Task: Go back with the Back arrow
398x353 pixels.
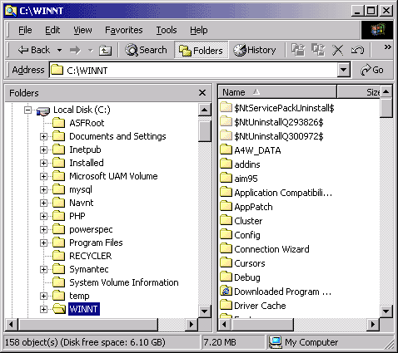Action: point(34,50)
